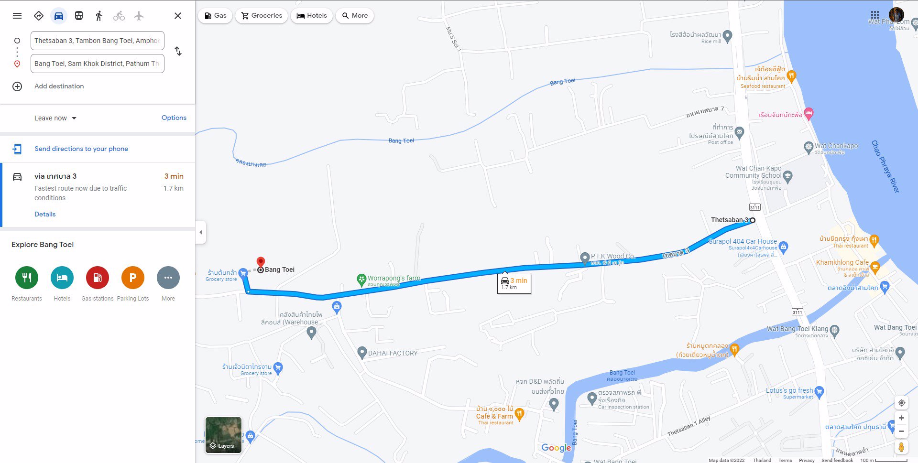Zoom in on the map
Screen dimensions: 918x463
coord(901,418)
